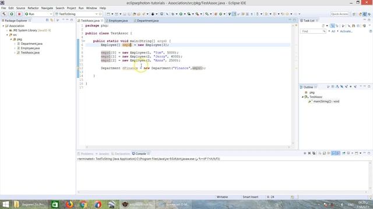Collapse the Association project node

click(3, 26)
